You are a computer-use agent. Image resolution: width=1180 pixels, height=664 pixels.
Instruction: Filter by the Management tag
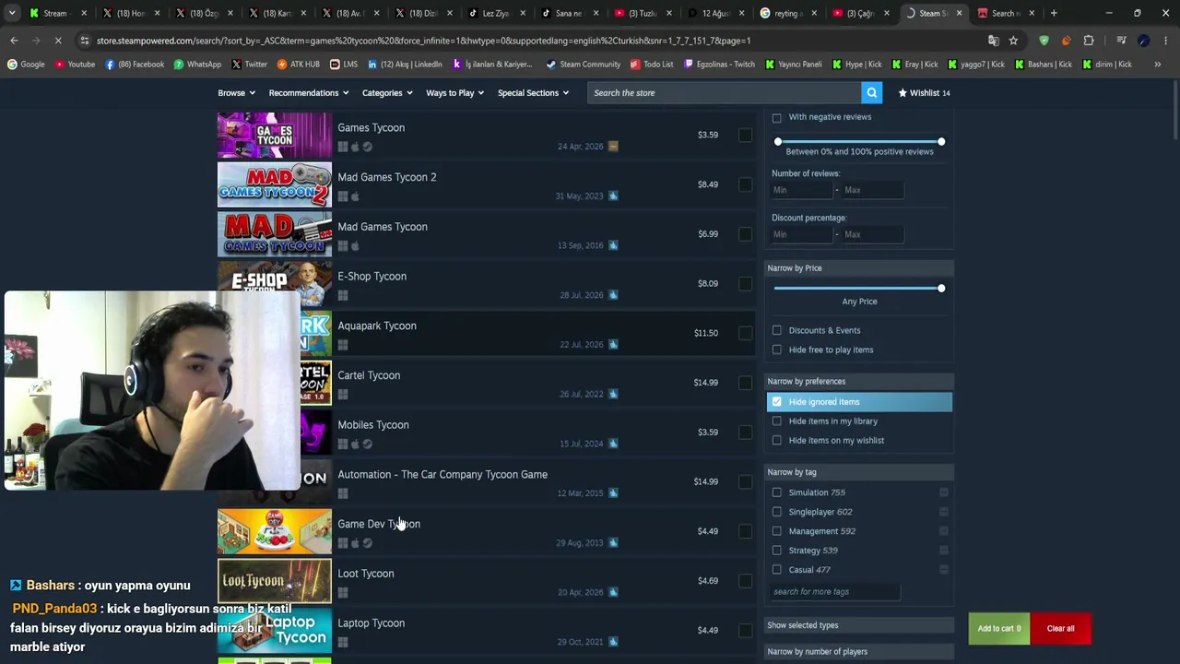(x=776, y=531)
